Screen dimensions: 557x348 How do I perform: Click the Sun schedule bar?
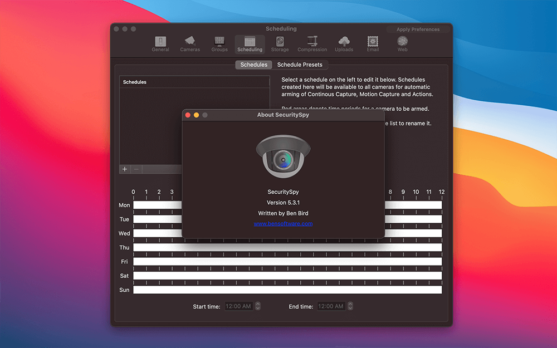click(x=287, y=290)
